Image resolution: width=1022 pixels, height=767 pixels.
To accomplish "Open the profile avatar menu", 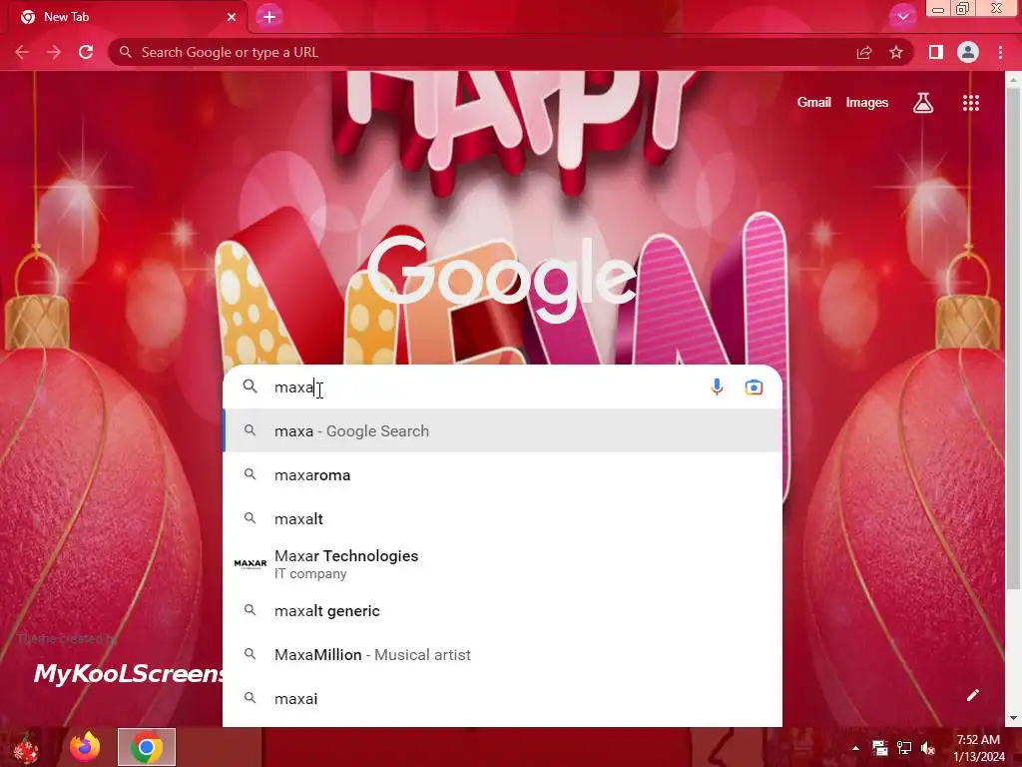I will coord(968,52).
